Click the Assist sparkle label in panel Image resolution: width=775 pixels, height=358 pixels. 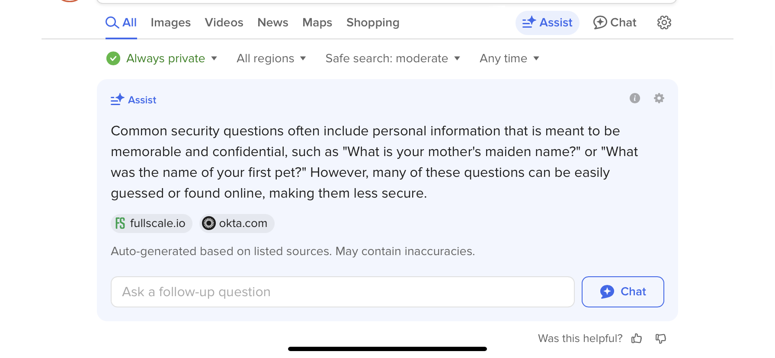[x=133, y=100]
